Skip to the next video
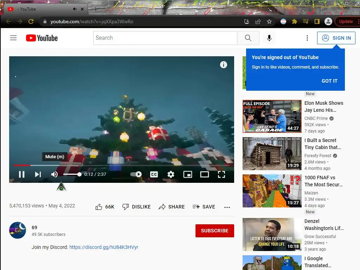 38,174
